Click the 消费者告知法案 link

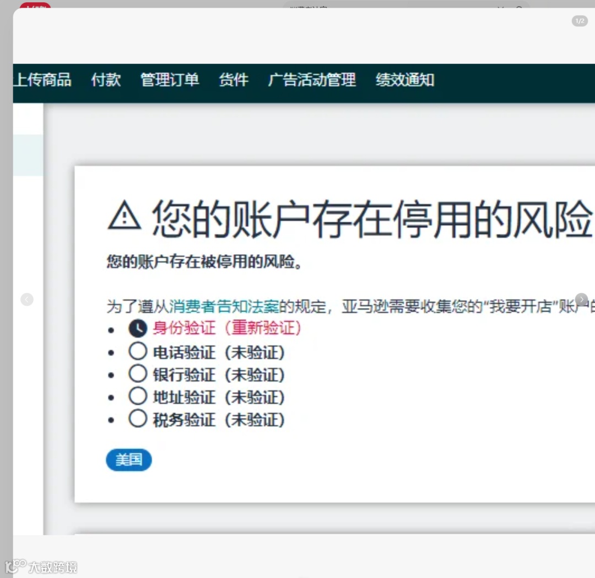click(x=224, y=307)
